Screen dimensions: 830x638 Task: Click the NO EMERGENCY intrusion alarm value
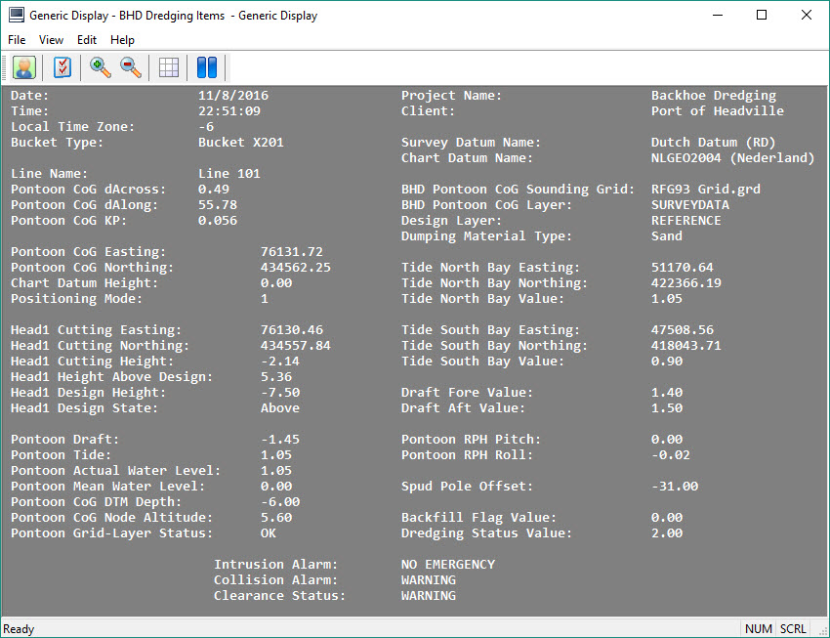pos(447,565)
